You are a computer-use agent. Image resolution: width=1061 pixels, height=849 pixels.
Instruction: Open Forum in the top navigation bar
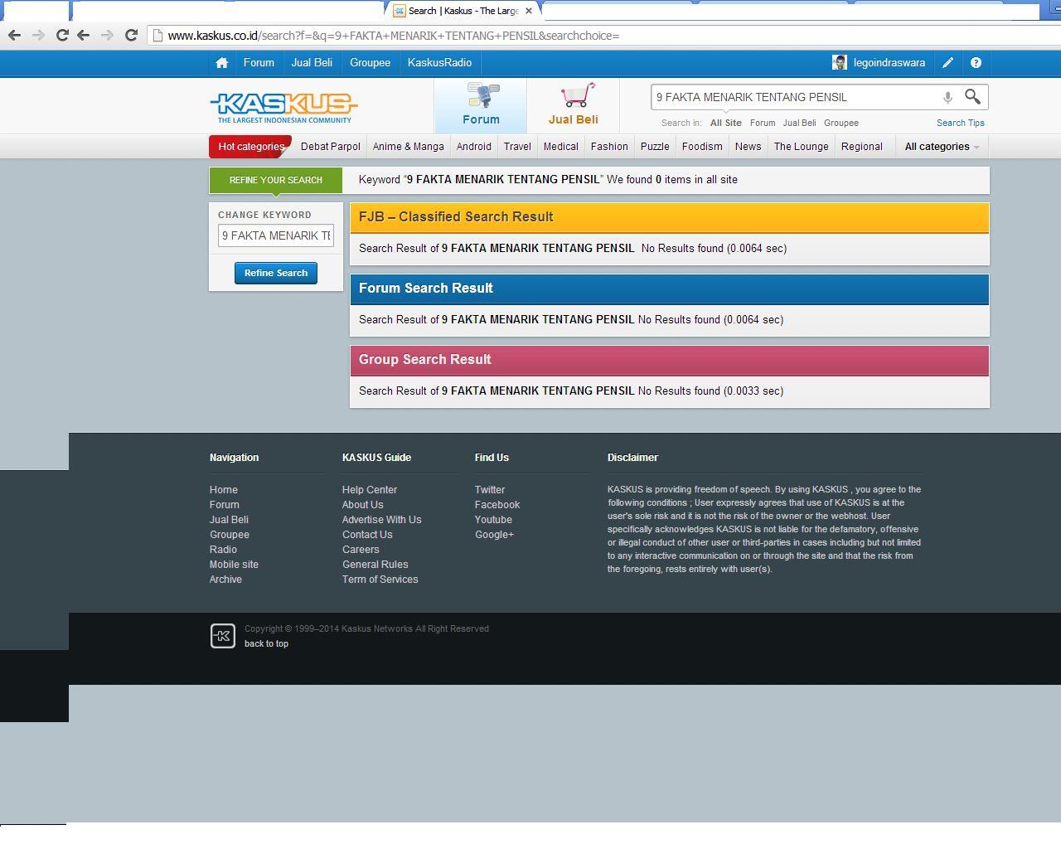tap(259, 63)
